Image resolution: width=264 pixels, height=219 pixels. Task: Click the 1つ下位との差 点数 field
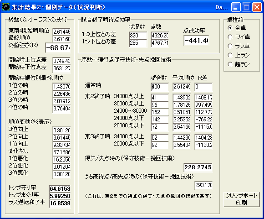pyautogui.click(x=160, y=43)
